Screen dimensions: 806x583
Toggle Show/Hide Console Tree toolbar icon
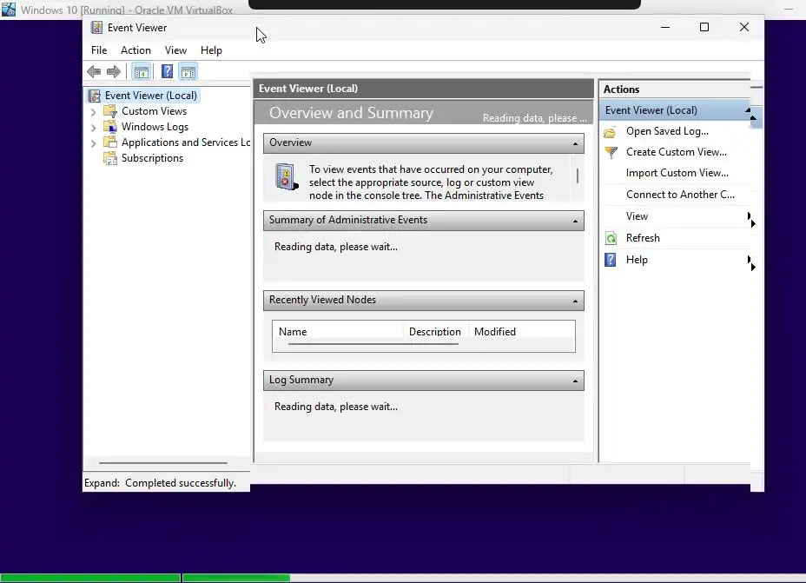coord(141,72)
